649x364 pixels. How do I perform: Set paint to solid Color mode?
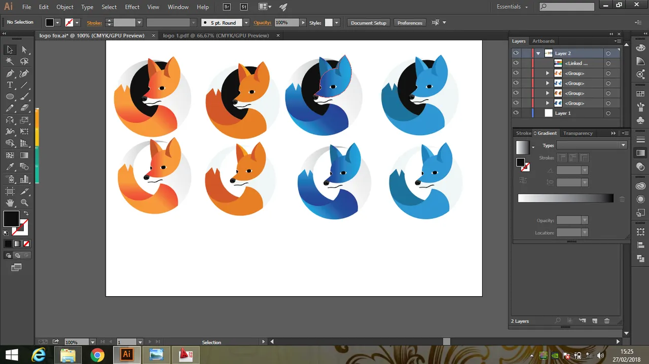pos(8,244)
